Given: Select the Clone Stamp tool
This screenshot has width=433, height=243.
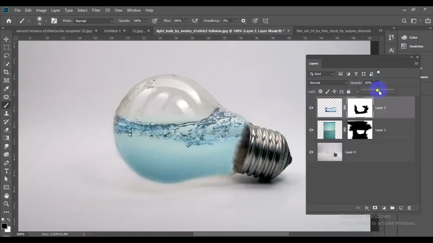Looking at the screenshot, I should (x=6, y=113).
